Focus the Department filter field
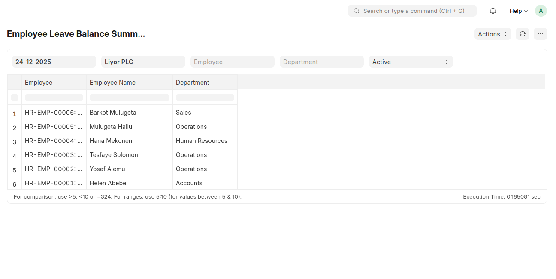 click(x=321, y=62)
